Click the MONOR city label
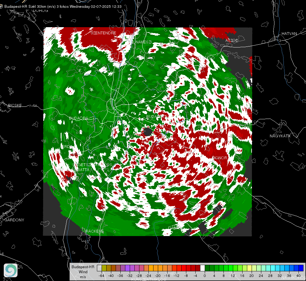This screenshot has height=281, width=306. point(220,158)
